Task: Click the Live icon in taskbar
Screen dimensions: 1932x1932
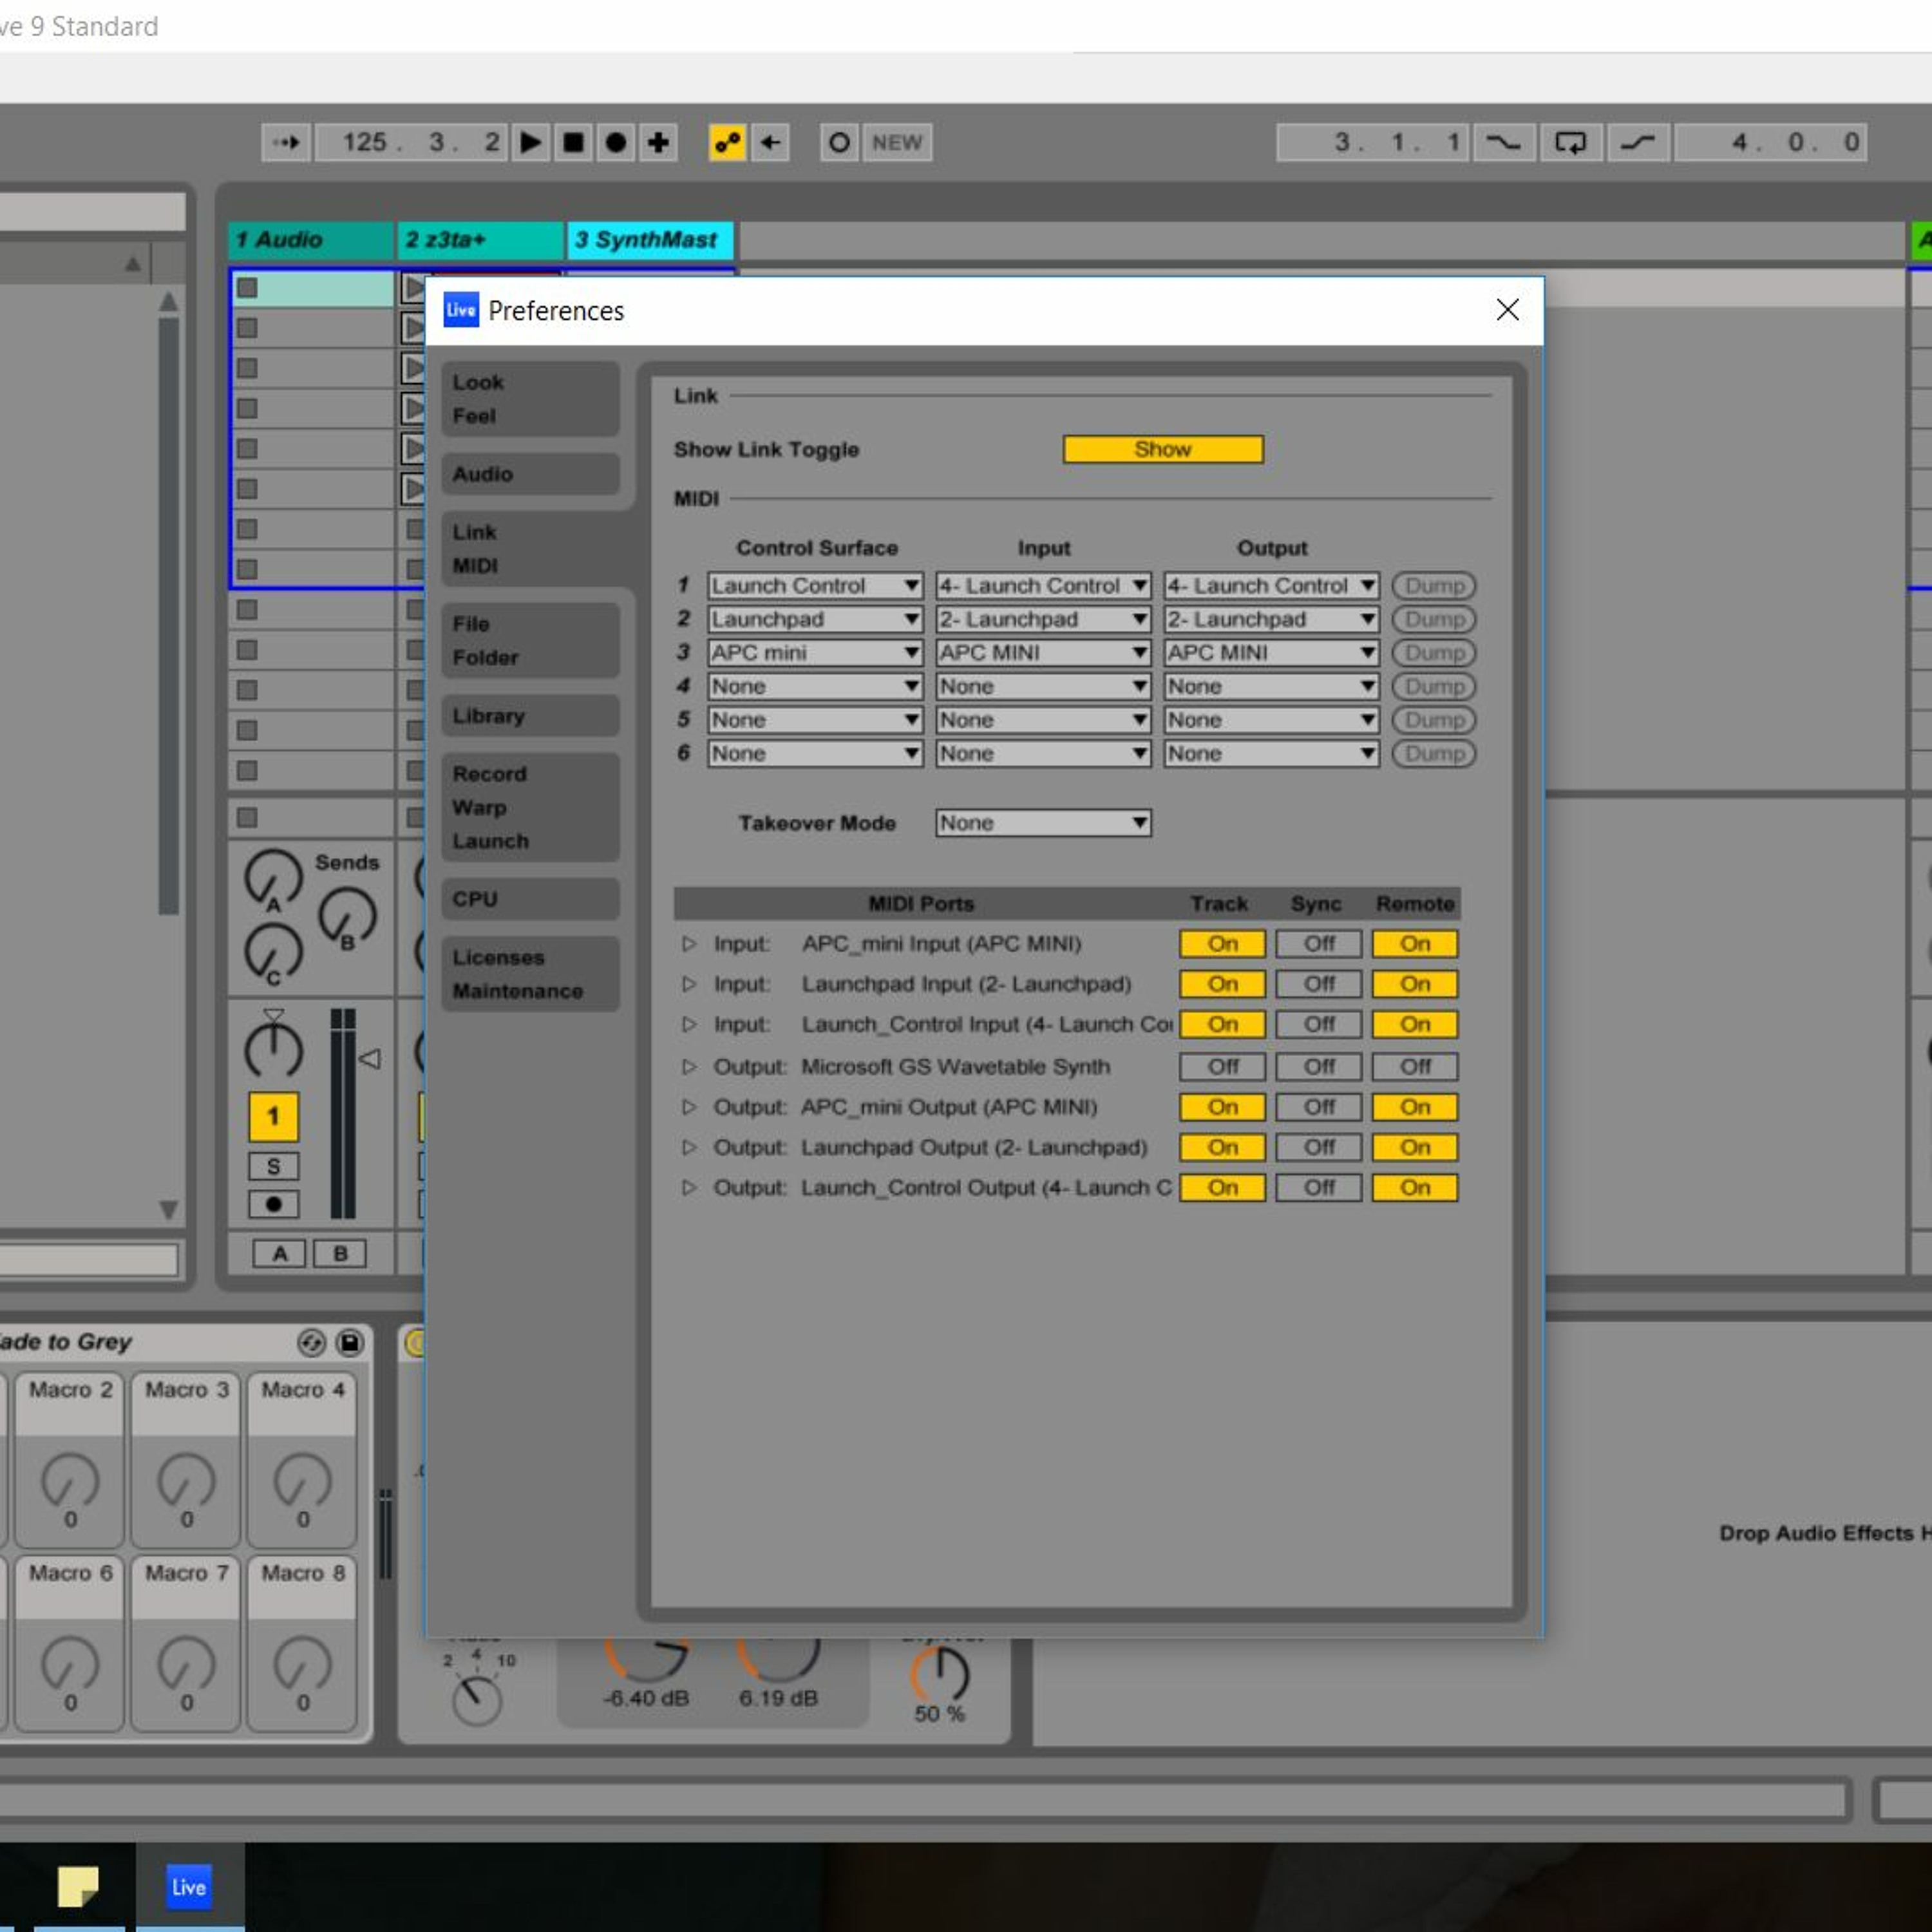Action: (x=189, y=1886)
